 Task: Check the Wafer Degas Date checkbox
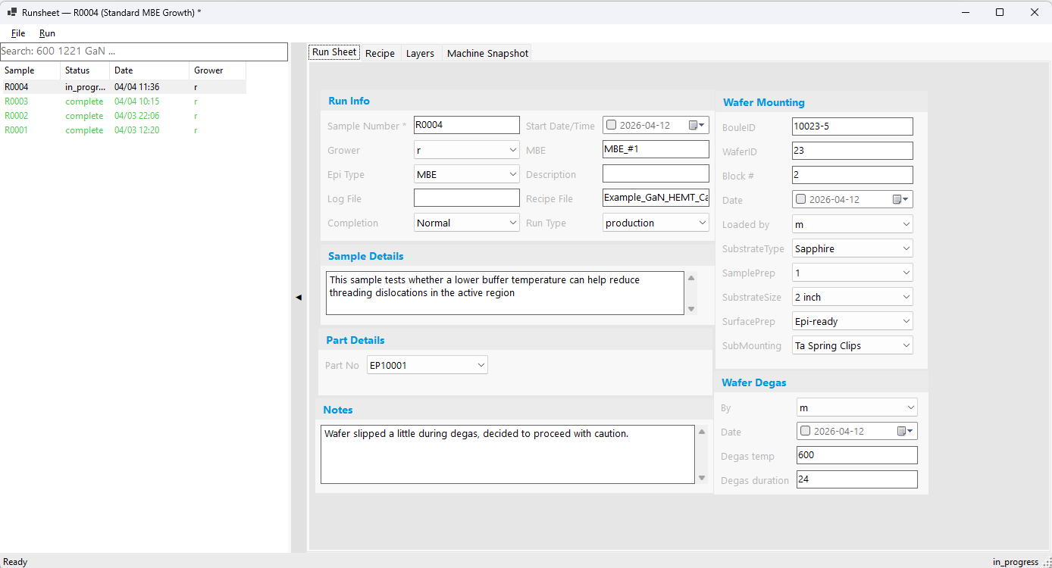pos(806,432)
